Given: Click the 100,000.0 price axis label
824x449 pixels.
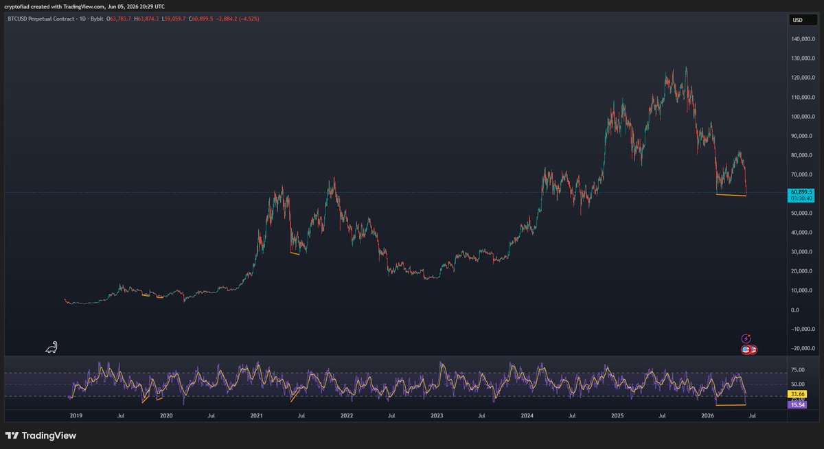Looking at the screenshot, I should pos(803,117).
